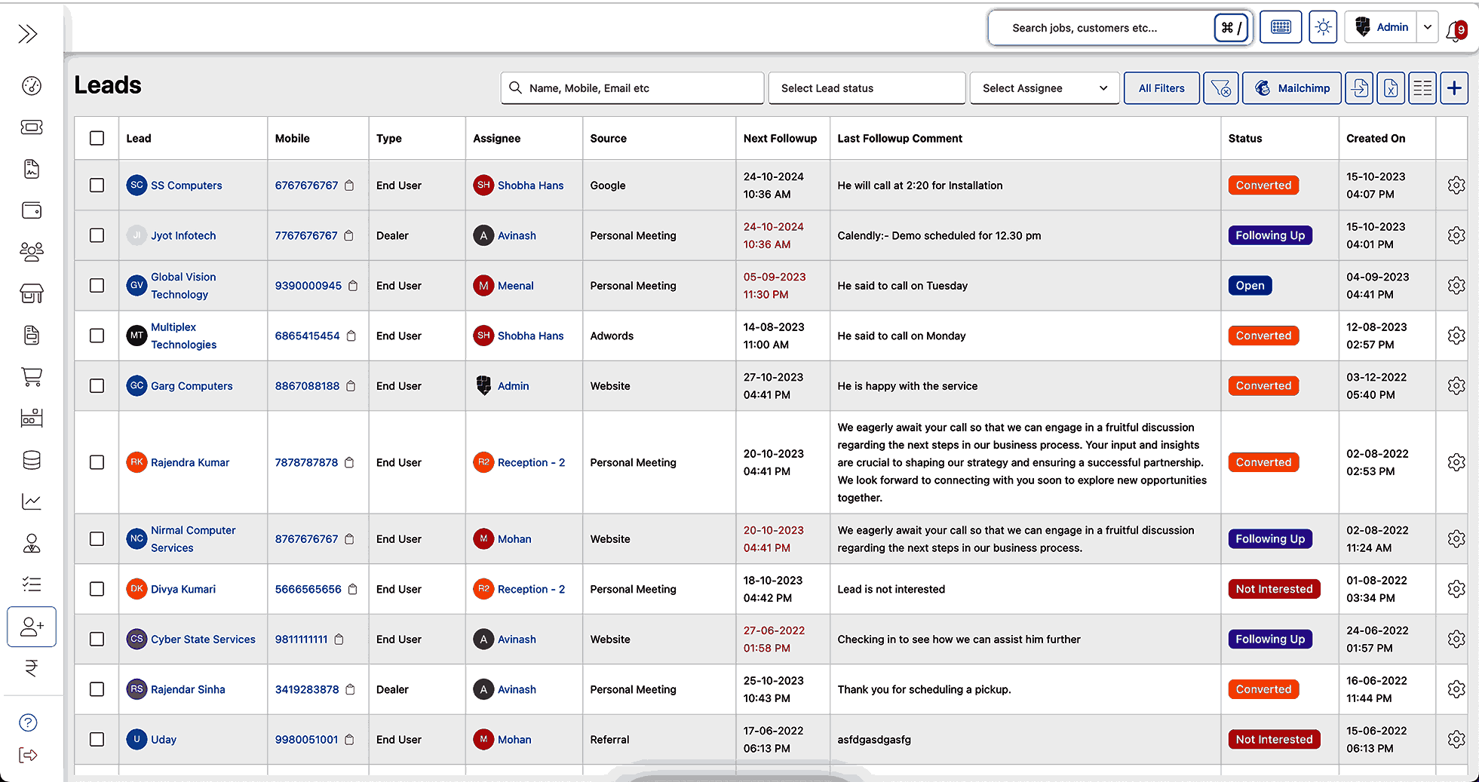Open the Admin profile button

(x=1381, y=27)
